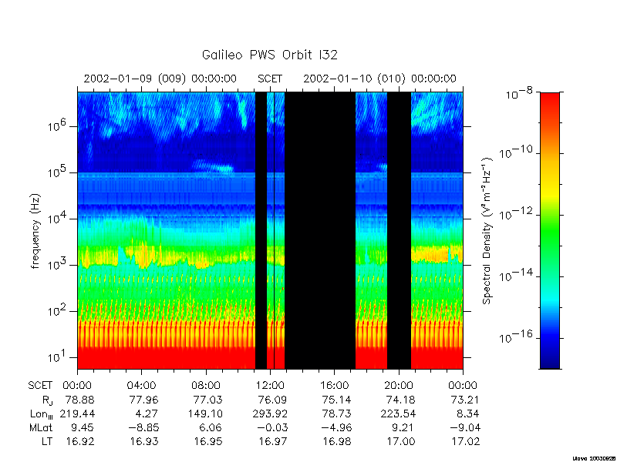Click the RJ value 75.14
617x462 pixels.
(337, 400)
